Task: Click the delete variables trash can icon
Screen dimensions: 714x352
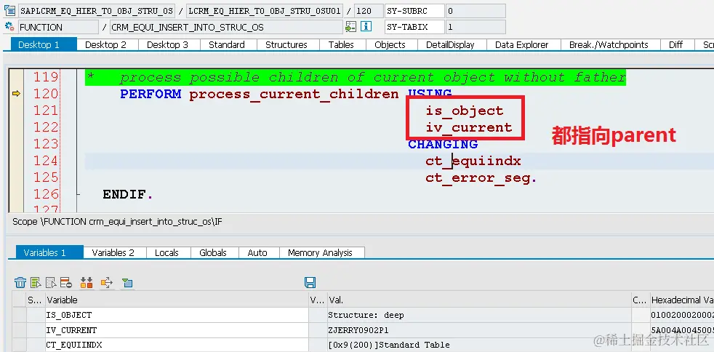Action: [x=20, y=282]
